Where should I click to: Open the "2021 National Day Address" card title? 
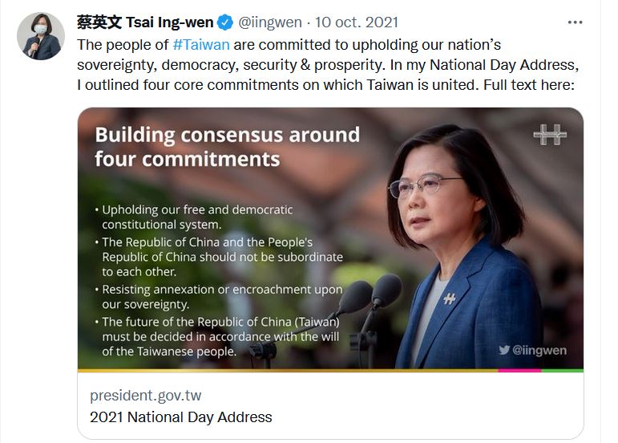tap(180, 417)
